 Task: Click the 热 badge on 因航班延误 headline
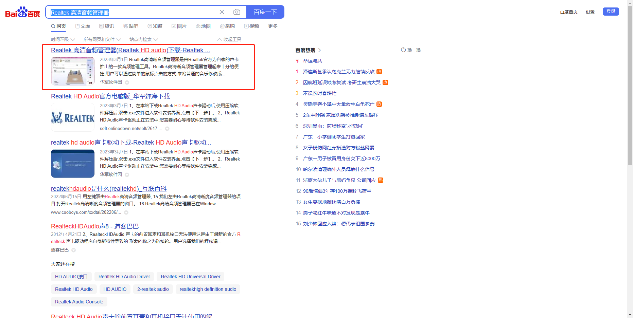coord(385,82)
